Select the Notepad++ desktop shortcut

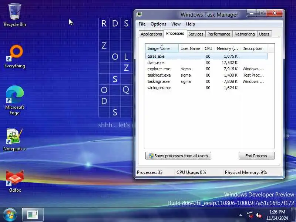(15, 140)
